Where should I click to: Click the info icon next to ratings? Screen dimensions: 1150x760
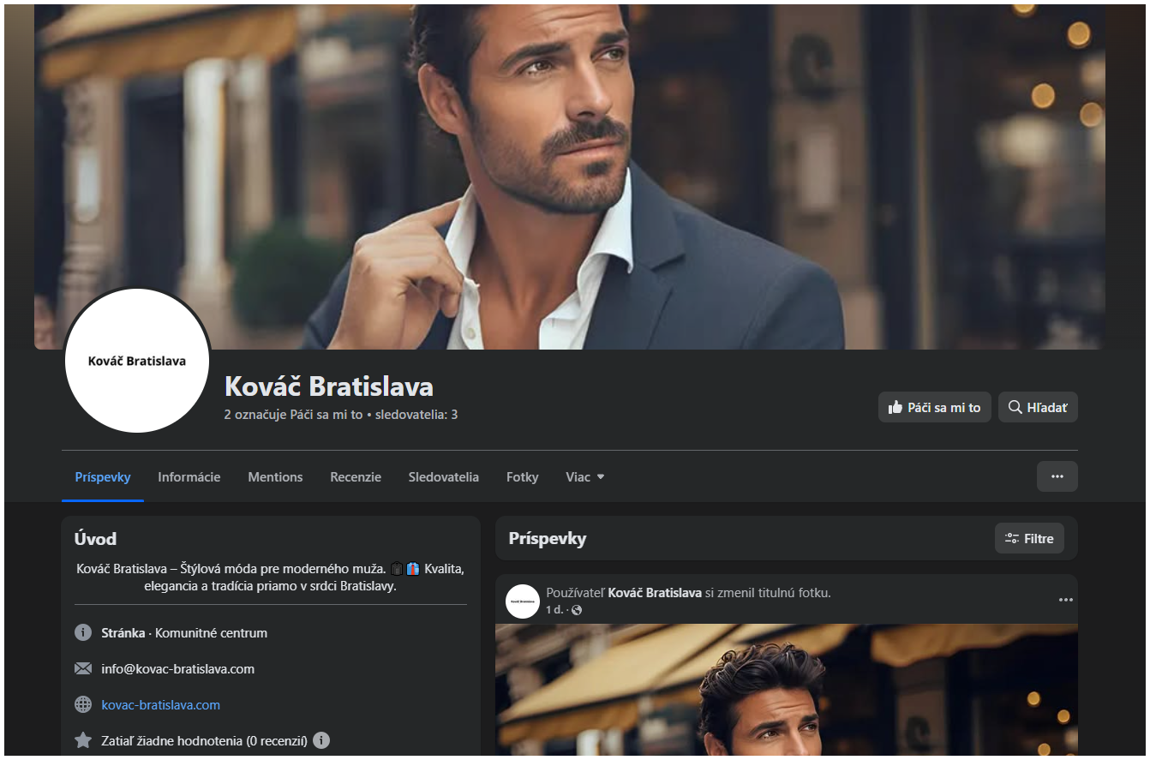pyautogui.click(x=321, y=740)
